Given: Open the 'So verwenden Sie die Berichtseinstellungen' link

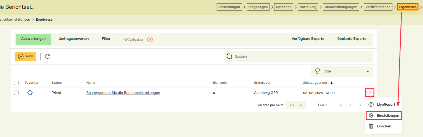Looking at the screenshot, I should click(x=123, y=93).
